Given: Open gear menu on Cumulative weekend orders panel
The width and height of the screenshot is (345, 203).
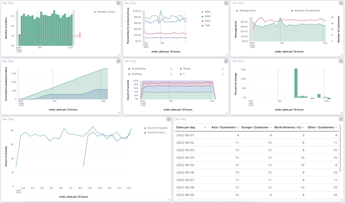Looking at the screenshot, I should pyautogui.click(x=119, y=61).
